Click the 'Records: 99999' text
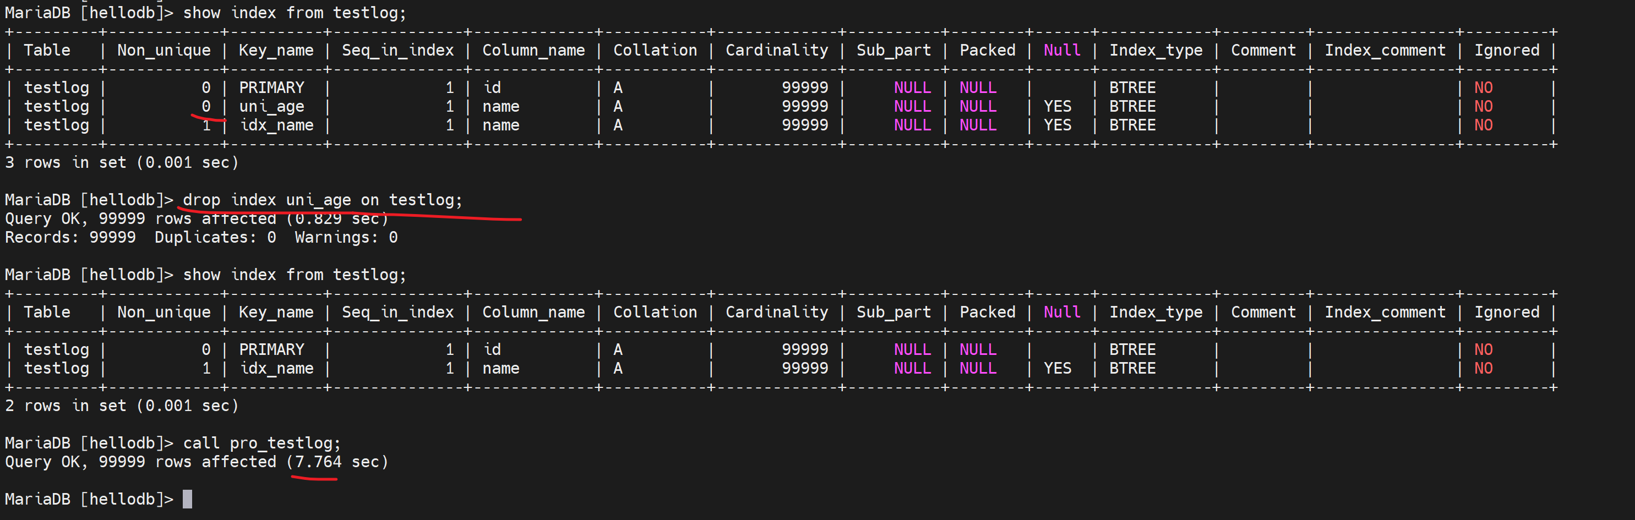1635x520 pixels. (x=70, y=237)
